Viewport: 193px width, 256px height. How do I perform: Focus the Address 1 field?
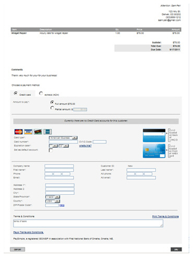[x=60, y=185]
